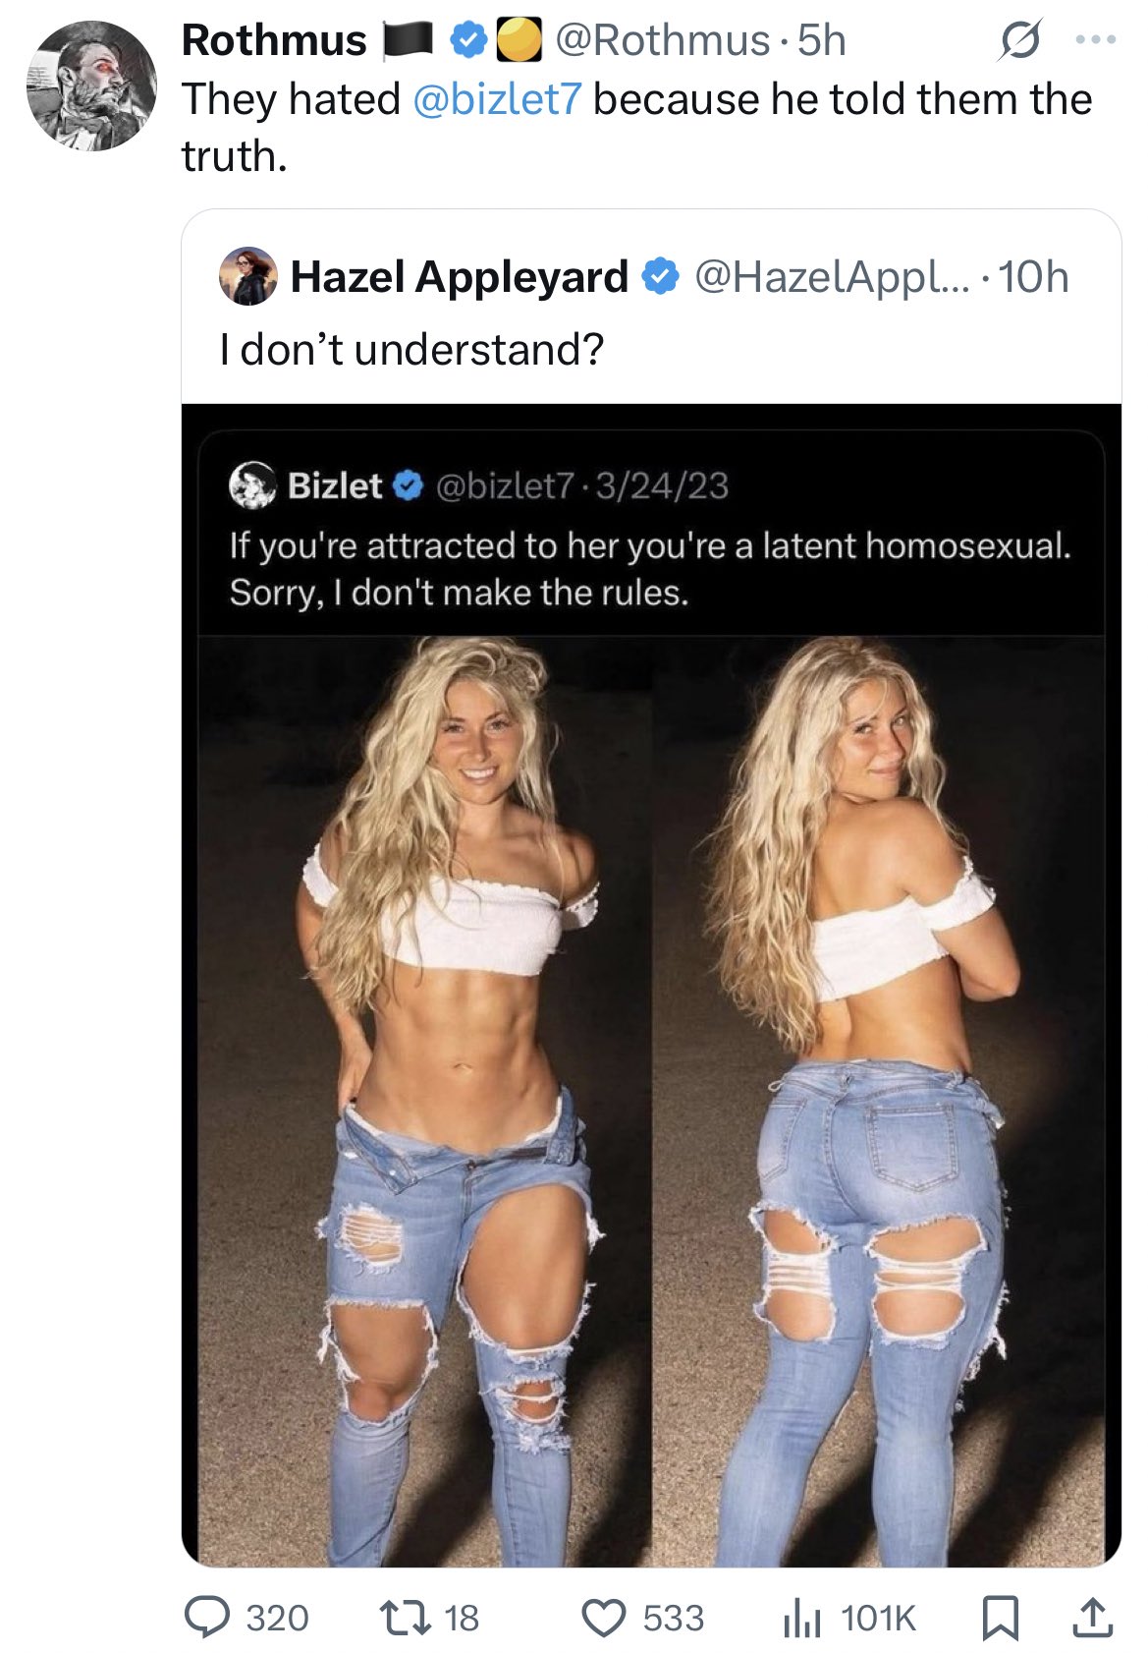Open the share post icon
The height and width of the screenshot is (1653, 1148).
click(1090, 1617)
